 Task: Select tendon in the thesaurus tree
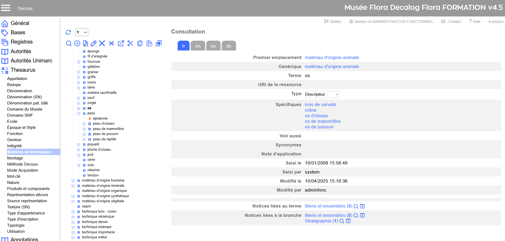coord(93,175)
